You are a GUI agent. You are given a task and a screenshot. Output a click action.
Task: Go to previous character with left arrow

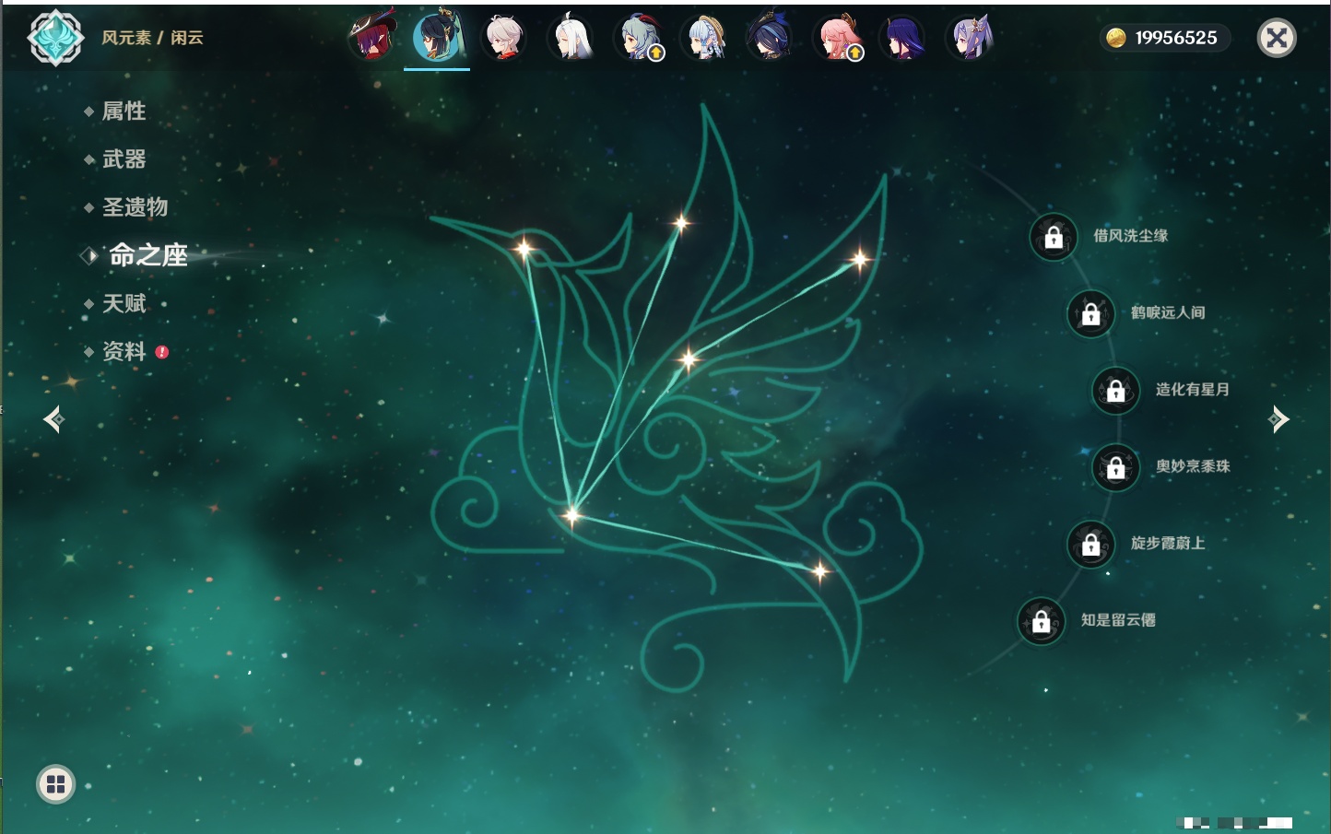[x=53, y=419]
